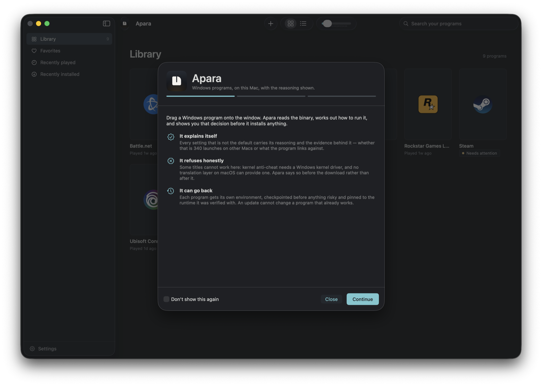Click the Ubisoft Connect program icon
This screenshot has width=542, height=386.
click(151, 200)
